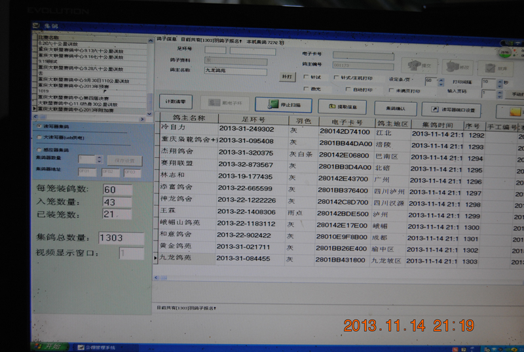Image resolution: width=524 pixels, height=352 pixels.
Task: Adjust the 集鸽器数量 spinner arrows
Action: tap(100, 159)
